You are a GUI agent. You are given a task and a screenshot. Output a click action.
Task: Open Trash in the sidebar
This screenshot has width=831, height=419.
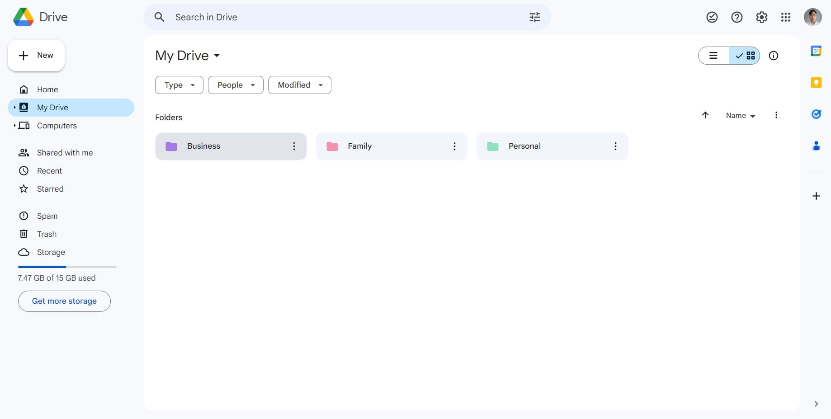(x=71, y=234)
